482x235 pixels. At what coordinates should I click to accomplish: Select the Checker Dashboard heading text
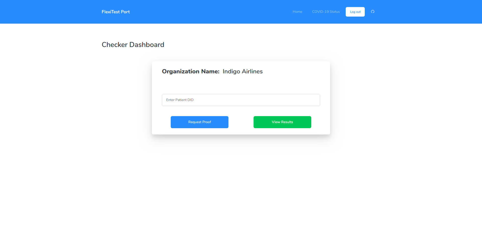pos(133,45)
